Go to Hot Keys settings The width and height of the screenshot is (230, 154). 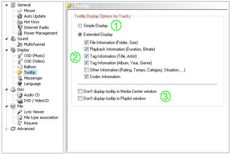point(32,22)
